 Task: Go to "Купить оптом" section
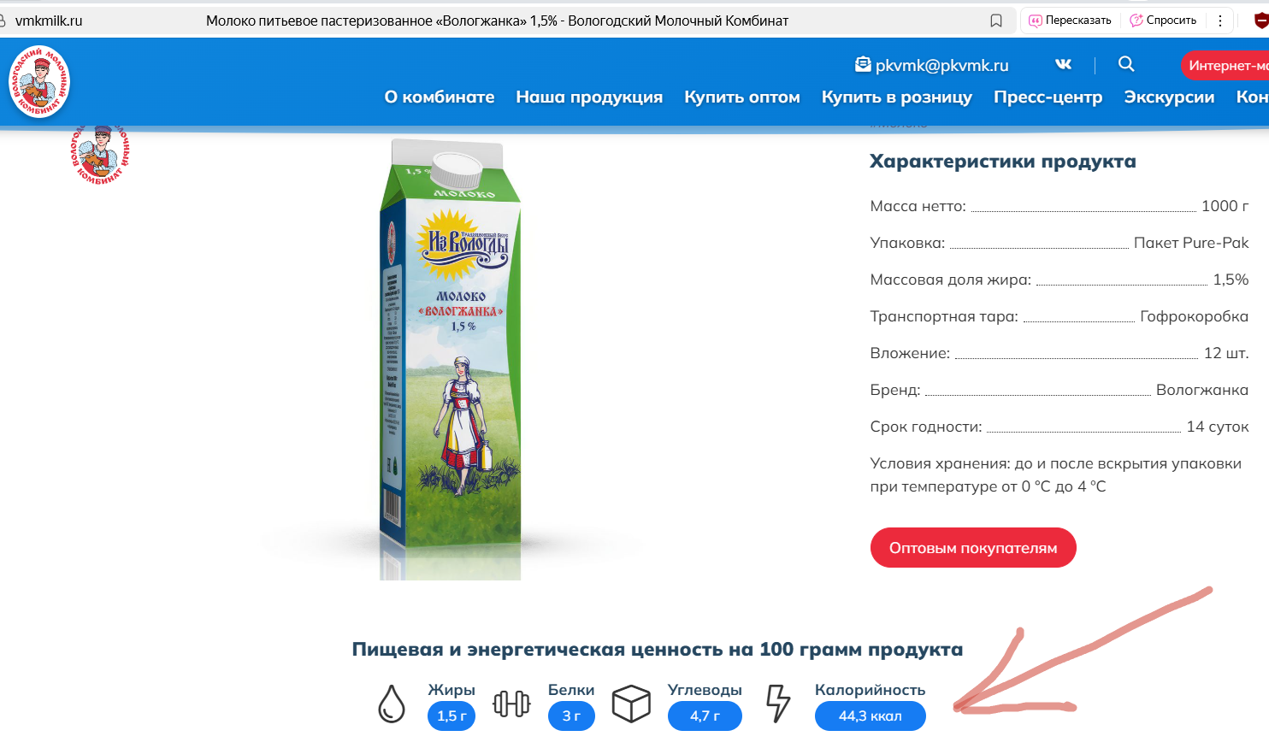pos(742,97)
